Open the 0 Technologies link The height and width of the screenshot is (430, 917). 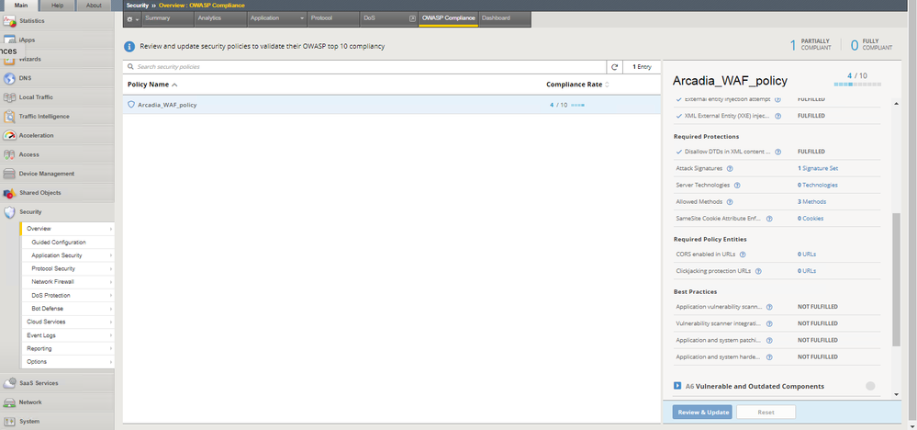coord(818,185)
